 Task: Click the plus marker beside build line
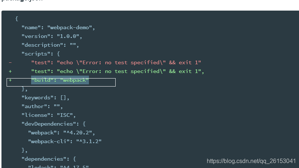click(x=10, y=80)
